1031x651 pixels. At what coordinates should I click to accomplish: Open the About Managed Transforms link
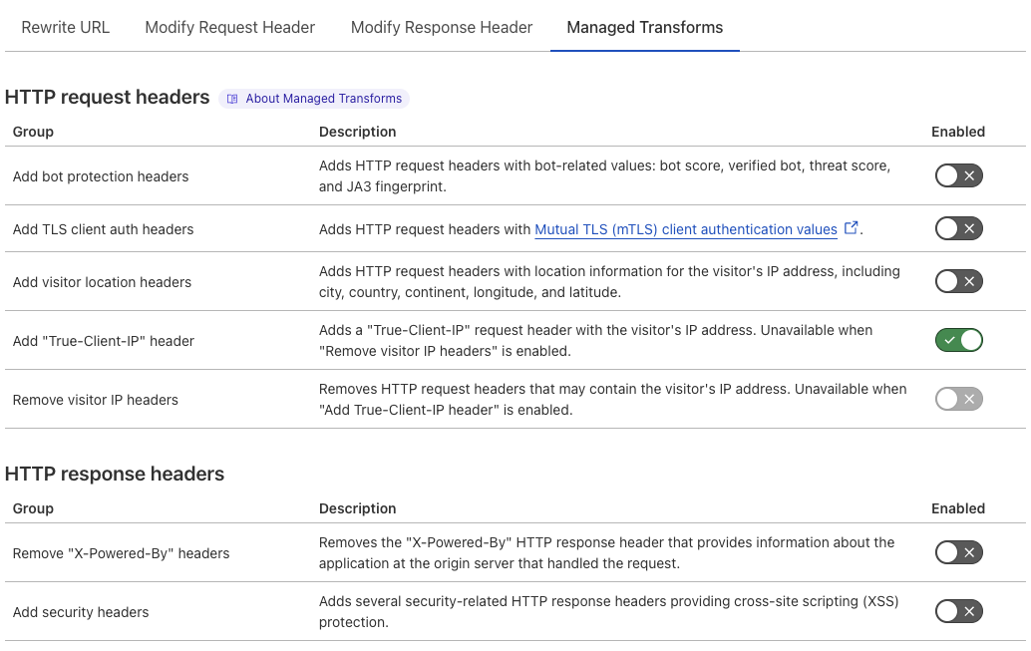pos(322,98)
